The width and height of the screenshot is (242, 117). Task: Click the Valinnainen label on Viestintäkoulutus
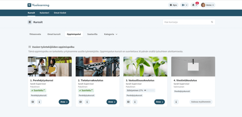[x=178, y=87]
